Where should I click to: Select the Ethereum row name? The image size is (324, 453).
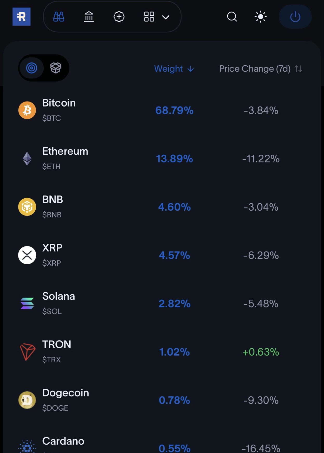tap(65, 151)
